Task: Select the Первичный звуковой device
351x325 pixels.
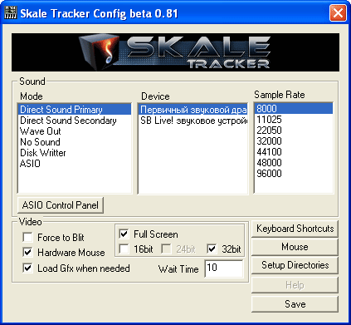Action: [193, 110]
